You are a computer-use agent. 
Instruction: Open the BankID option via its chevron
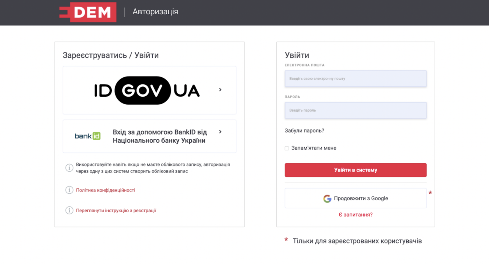[220, 132]
